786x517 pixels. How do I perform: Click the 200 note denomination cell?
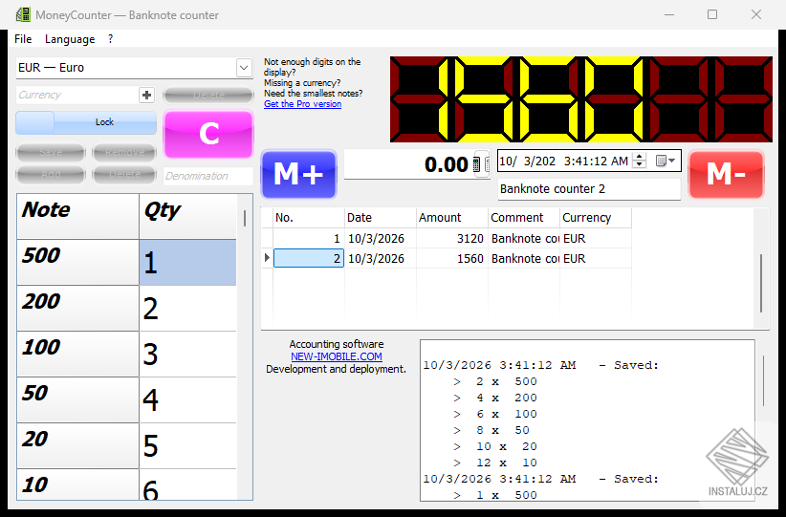[78, 309]
